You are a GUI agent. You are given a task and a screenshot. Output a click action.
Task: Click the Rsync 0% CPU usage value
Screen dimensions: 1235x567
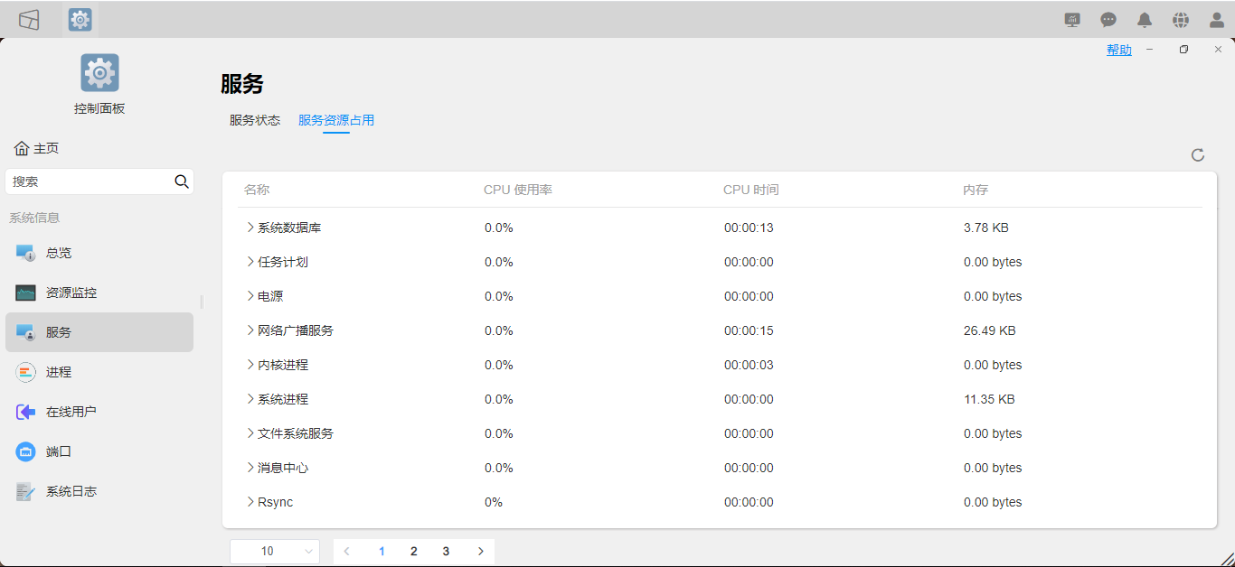pyautogui.click(x=494, y=502)
